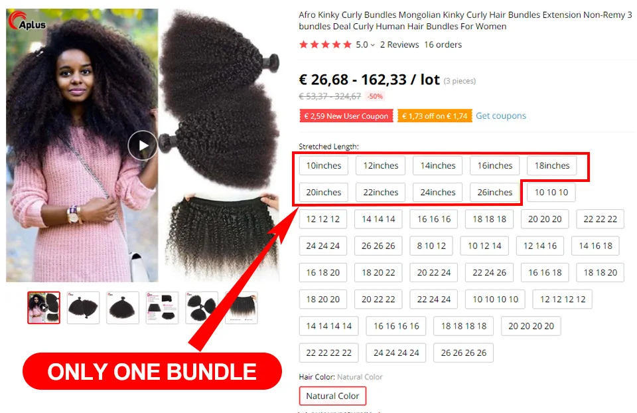
Task: Select the 8 10 12 combination
Action: tap(431, 246)
